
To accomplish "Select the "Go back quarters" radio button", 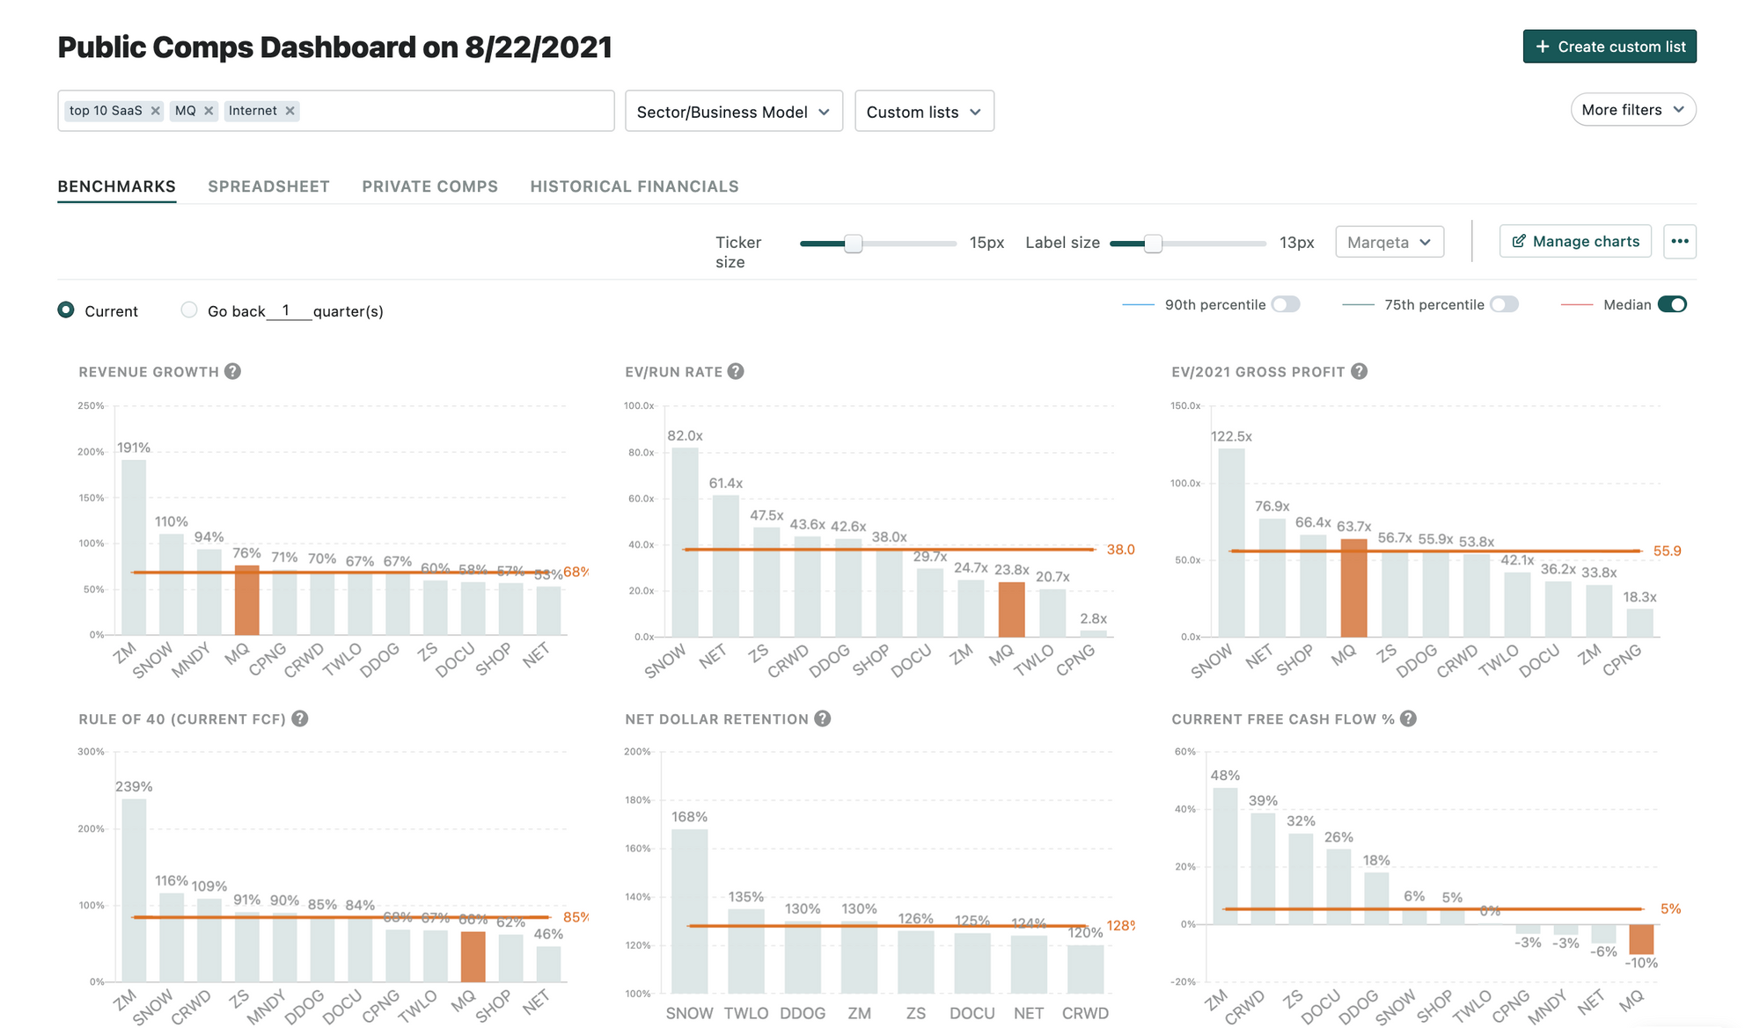I will coord(188,310).
